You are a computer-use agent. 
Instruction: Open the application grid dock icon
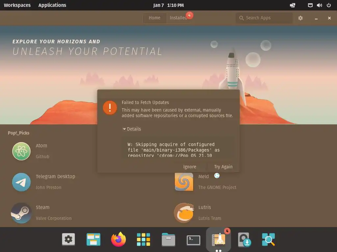coord(143,239)
